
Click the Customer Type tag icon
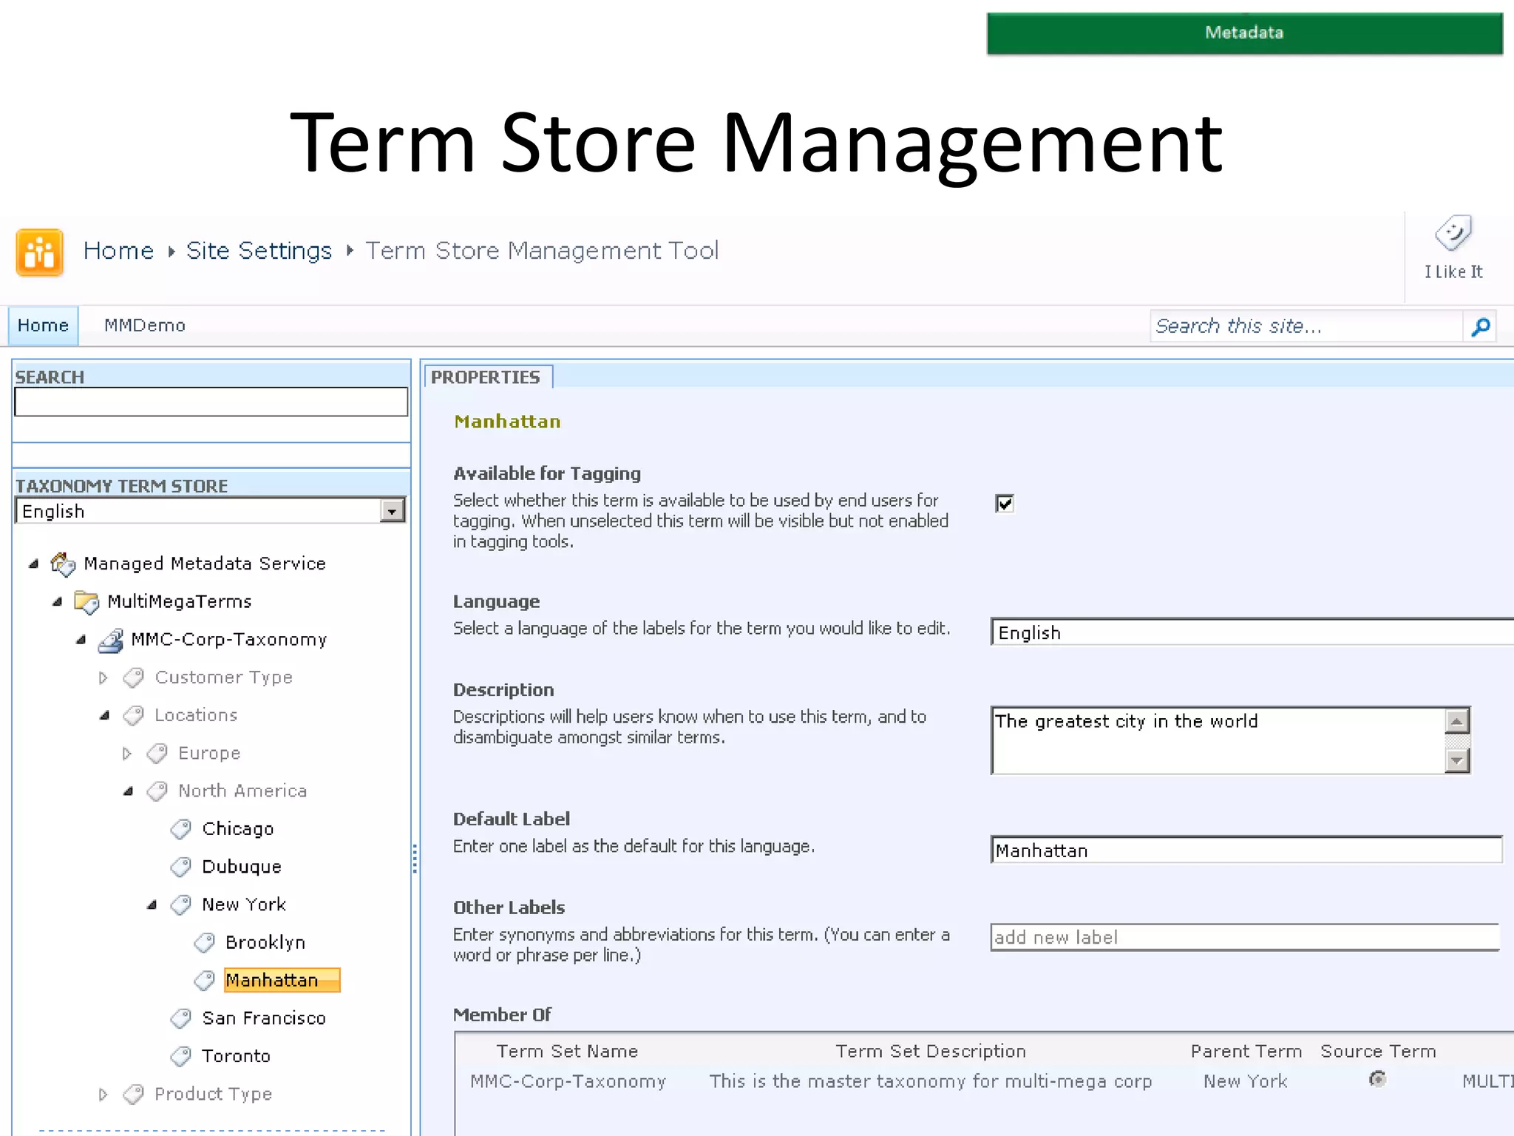[134, 677]
